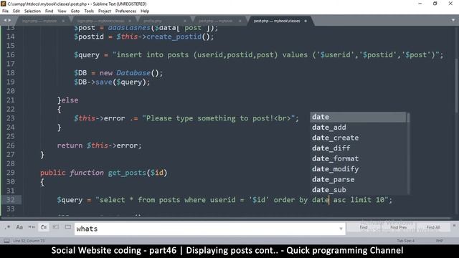This screenshot has width=459, height=258.
Task: Click 'Line 32, Column 73' in status bar
Action: [x=29, y=241]
